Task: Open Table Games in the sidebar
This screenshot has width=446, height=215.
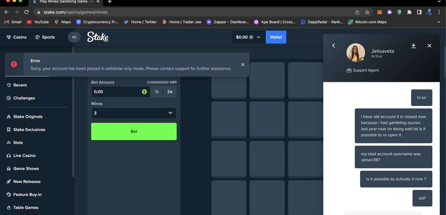Action: point(22,208)
